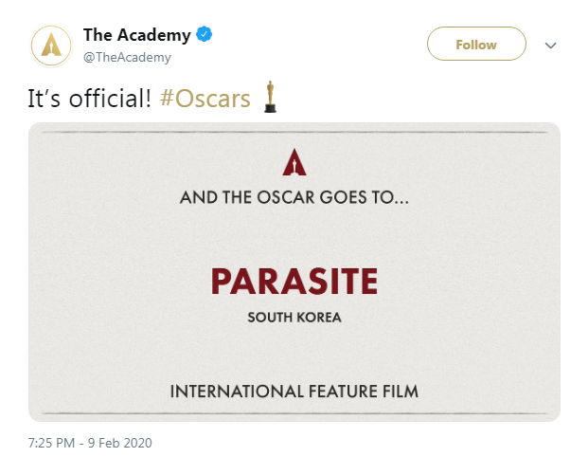
Task: Click the It's official! tweet text
Action: pos(90,99)
